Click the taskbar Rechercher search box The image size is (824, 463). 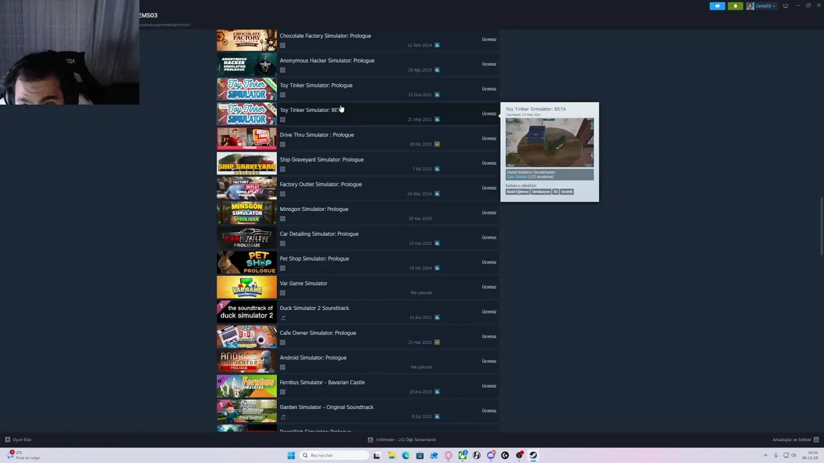(335, 455)
